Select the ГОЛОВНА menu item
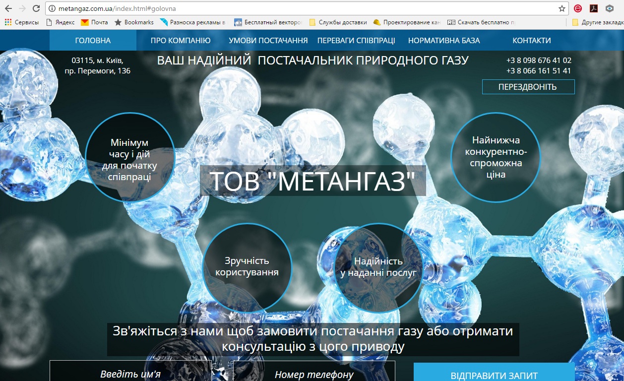 point(93,40)
